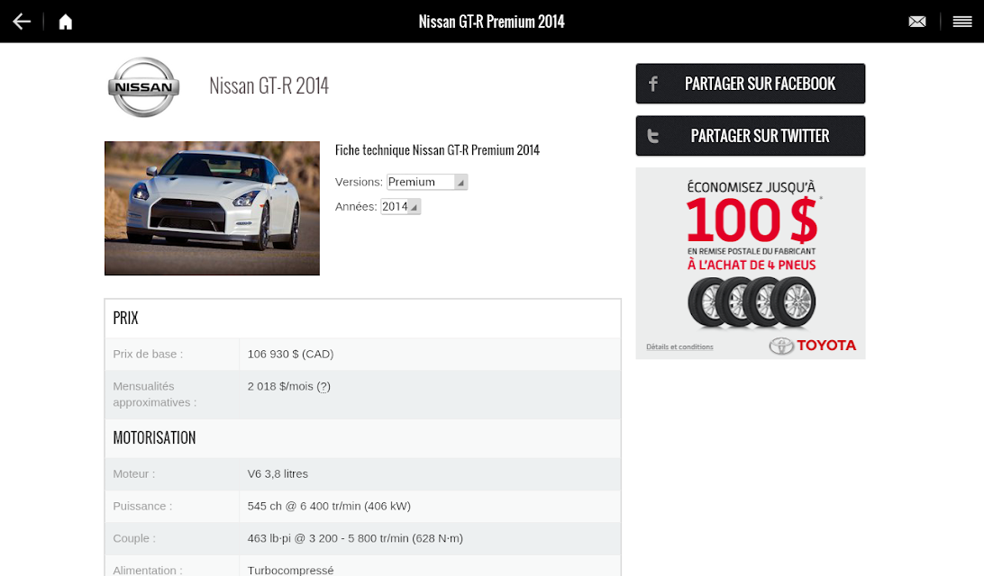The height and width of the screenshot is (576, 984).
Task: Click the 106 930 $ (CAD) price value
Action: click(290, 354)
